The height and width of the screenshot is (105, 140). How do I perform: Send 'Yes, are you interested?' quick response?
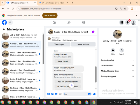pos(68,82)
